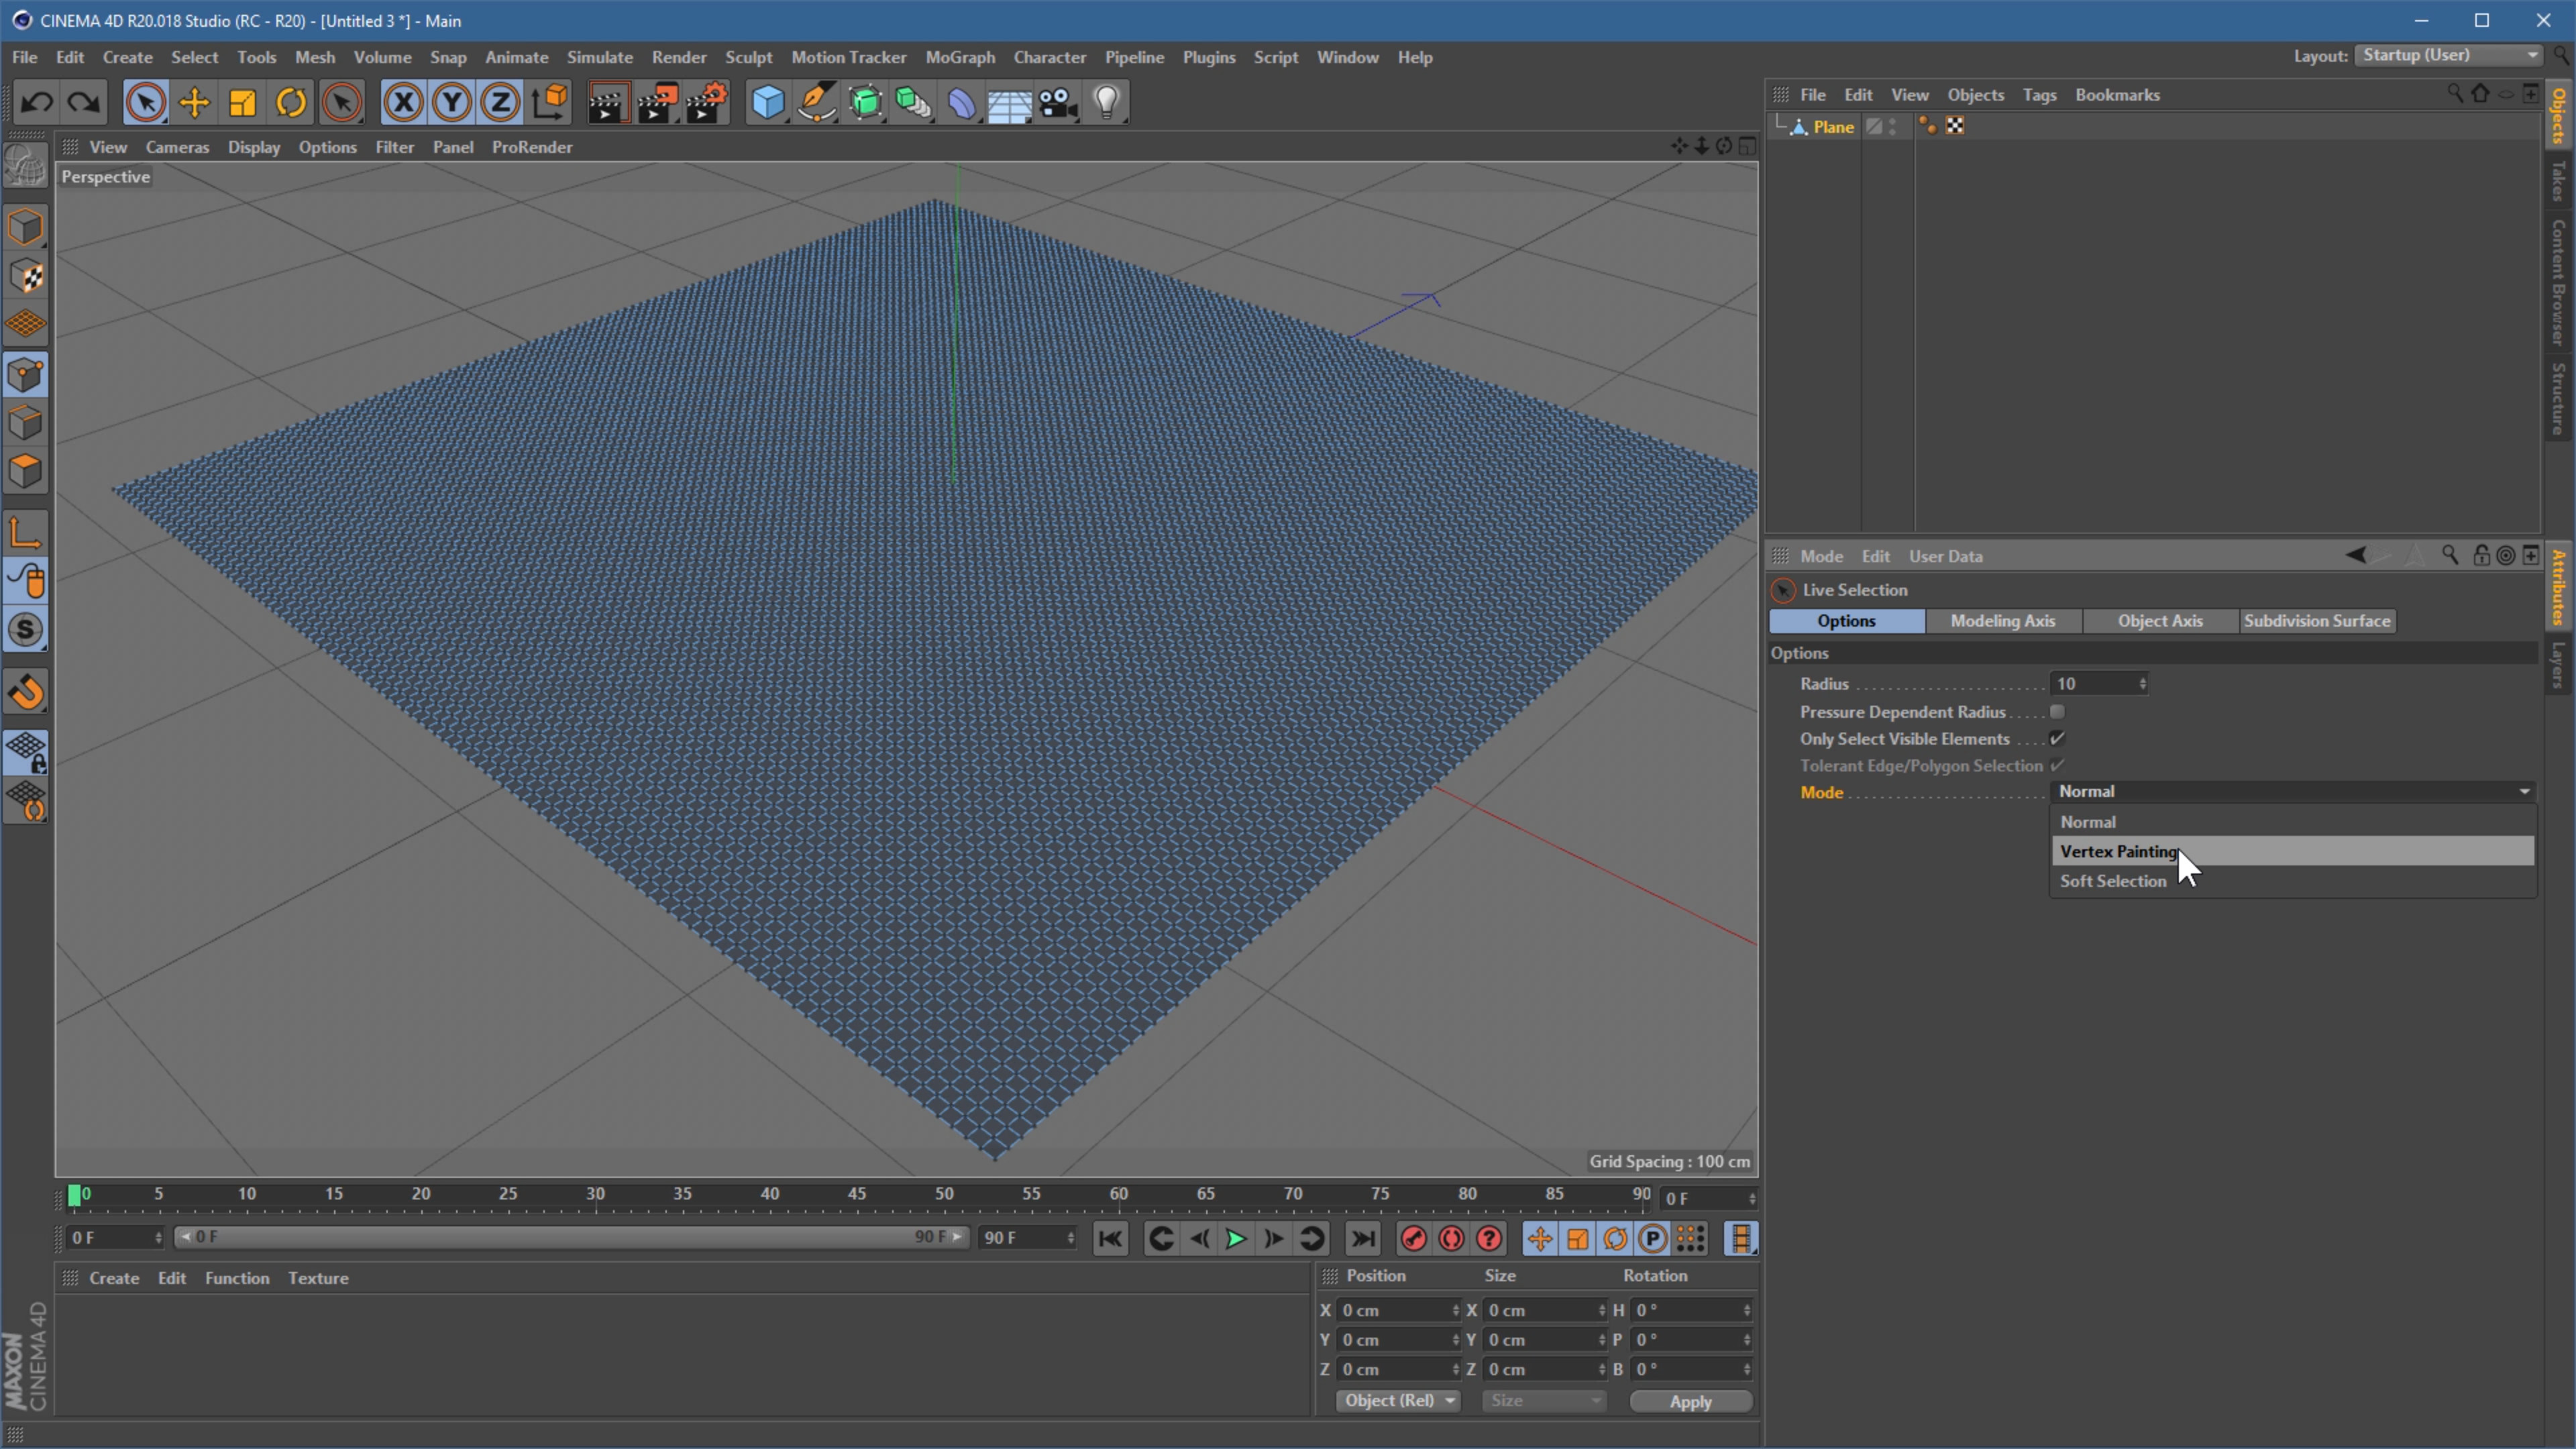Add a Light object

[1107, 102]
